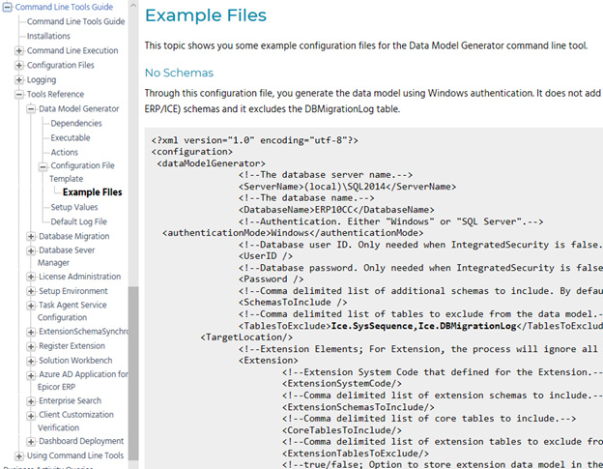The width and height of the screenshot is (603, 469).
Task: Click the DatabaseName ERP10CC line
Action: [x=336, y=210]
